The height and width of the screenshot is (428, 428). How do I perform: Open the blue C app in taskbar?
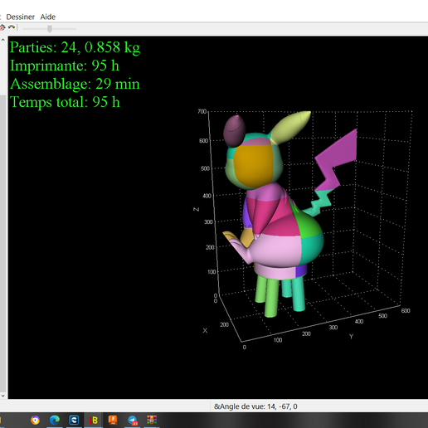coord(74,421)
